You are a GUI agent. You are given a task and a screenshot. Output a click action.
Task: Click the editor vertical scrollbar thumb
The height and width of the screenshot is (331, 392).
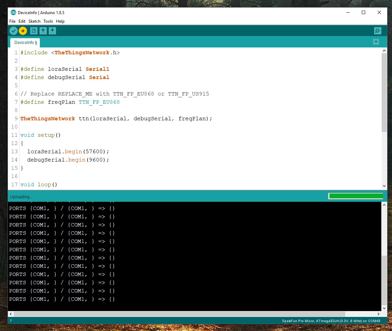(384, 92)
